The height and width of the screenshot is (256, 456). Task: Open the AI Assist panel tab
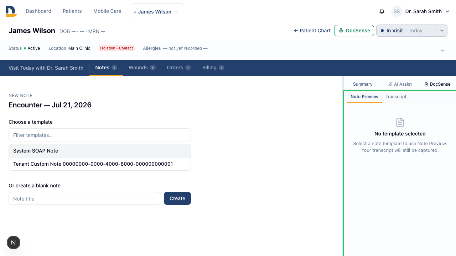pyautogui.click(x=400, y=84)
